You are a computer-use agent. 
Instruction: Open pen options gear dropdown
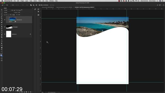[x=39, y=5]
